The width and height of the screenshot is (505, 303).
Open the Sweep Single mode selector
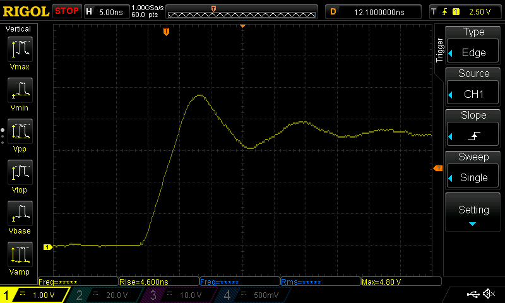[473, 170]
